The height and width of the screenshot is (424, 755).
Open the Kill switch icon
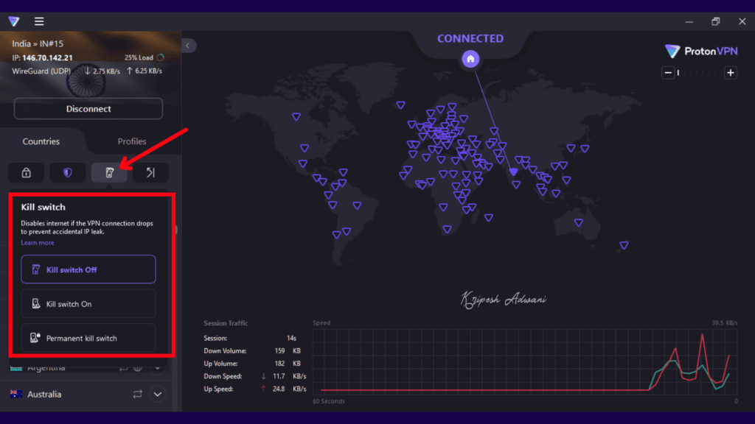click(108, 172)
